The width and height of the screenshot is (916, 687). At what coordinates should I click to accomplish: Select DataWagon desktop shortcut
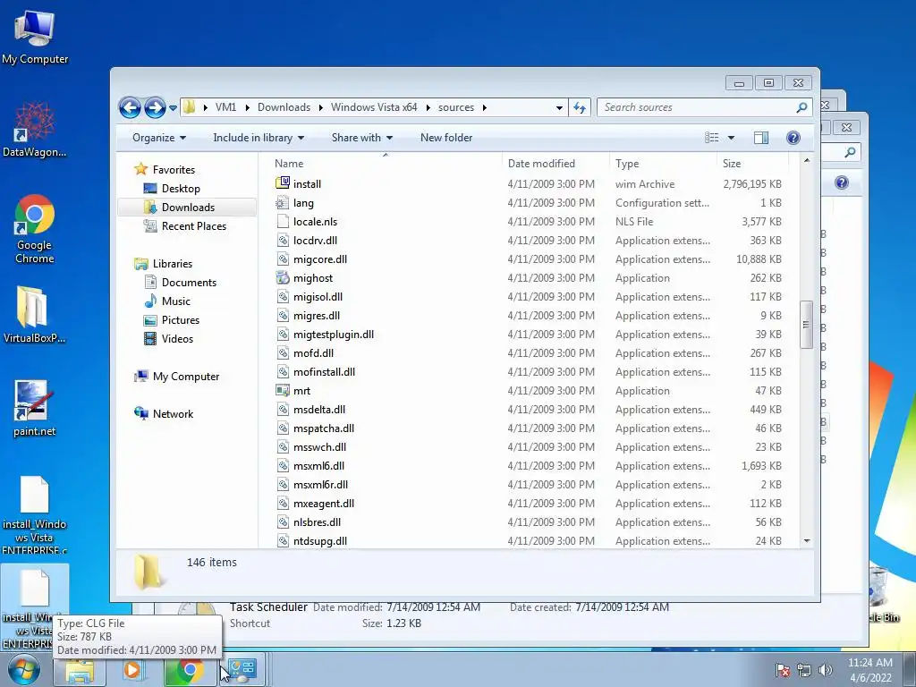[x=35, y=130]
